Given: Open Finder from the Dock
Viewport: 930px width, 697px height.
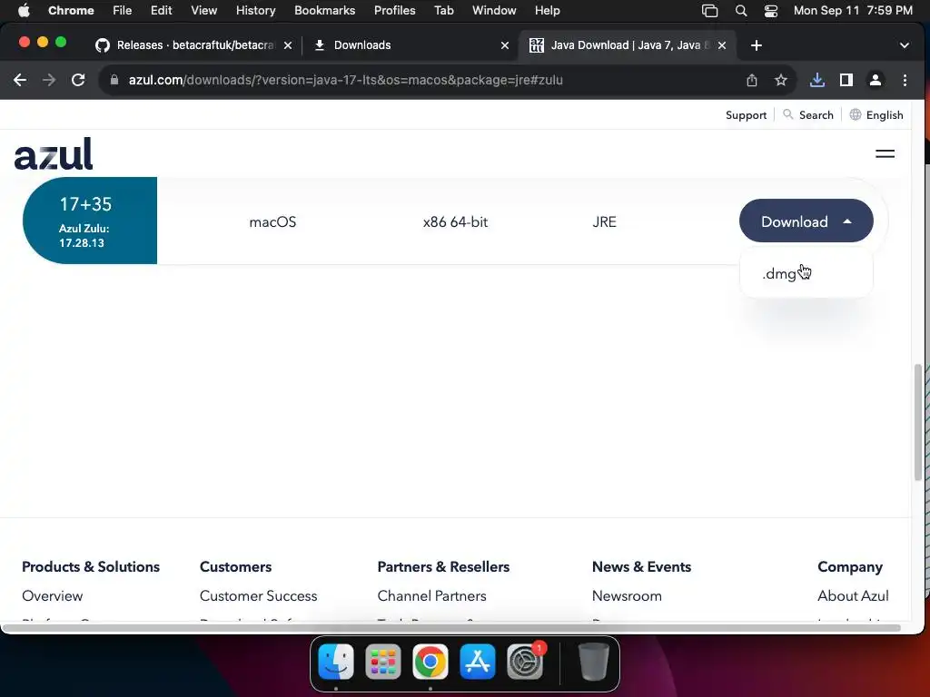Looking at the screenshot, I should click(336, 662).
